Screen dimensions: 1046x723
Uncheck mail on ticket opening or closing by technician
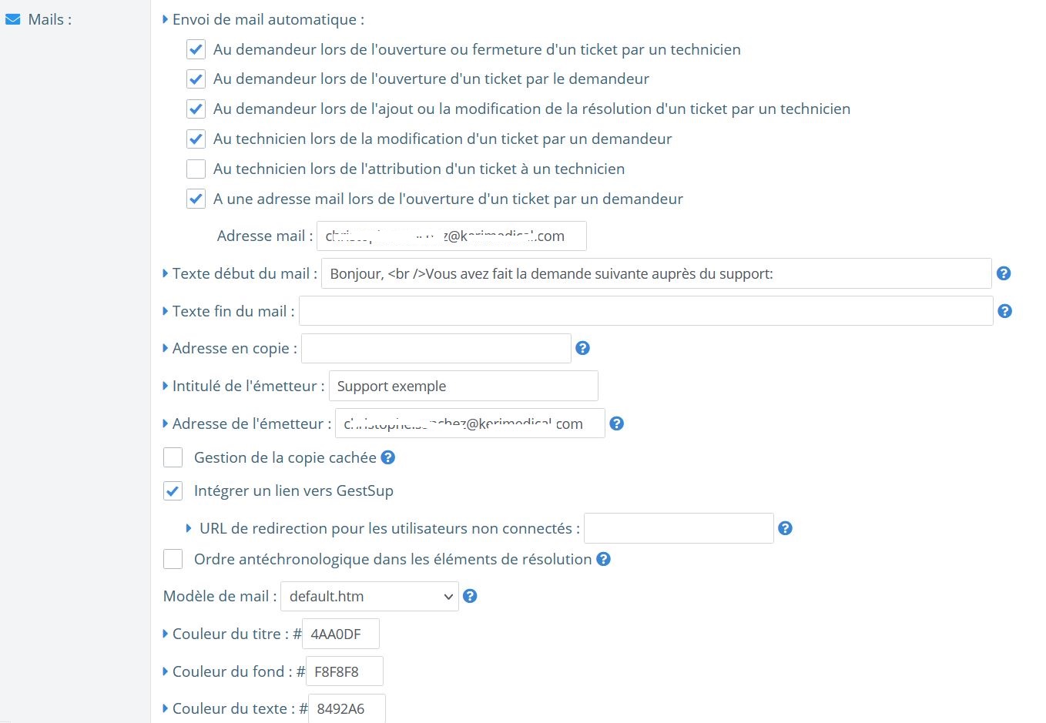196,49
